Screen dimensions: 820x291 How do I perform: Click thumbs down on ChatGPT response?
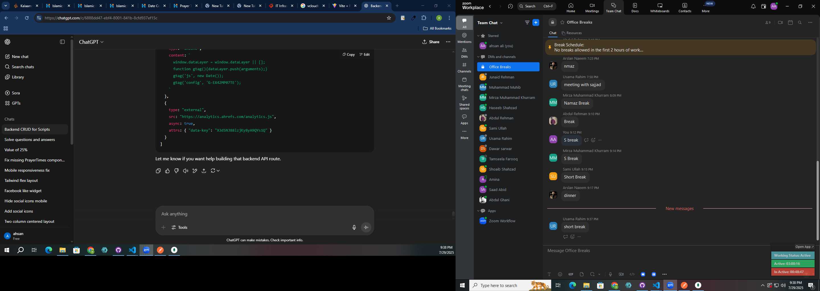click(176, 171)
